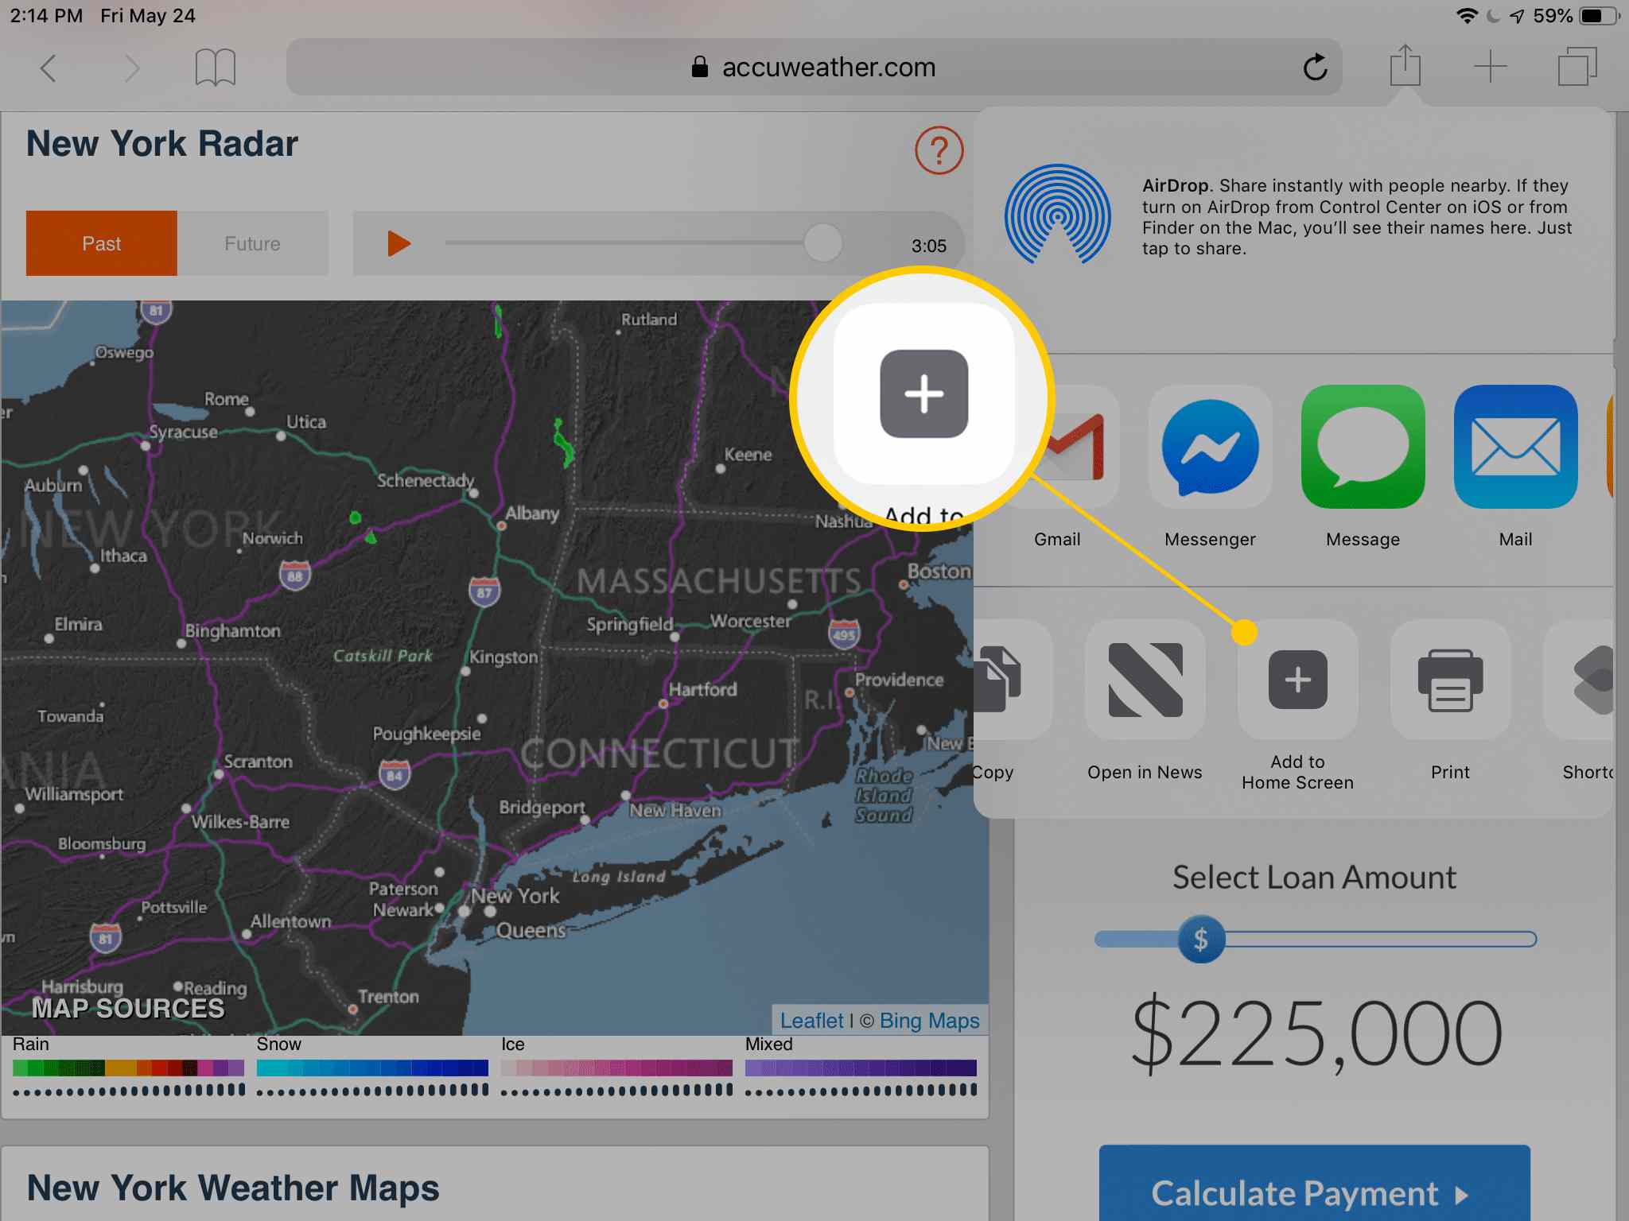The width and height of the screenshot is (1629, 1221).
Task: Select the Past tab
Action: coord(102,243)
